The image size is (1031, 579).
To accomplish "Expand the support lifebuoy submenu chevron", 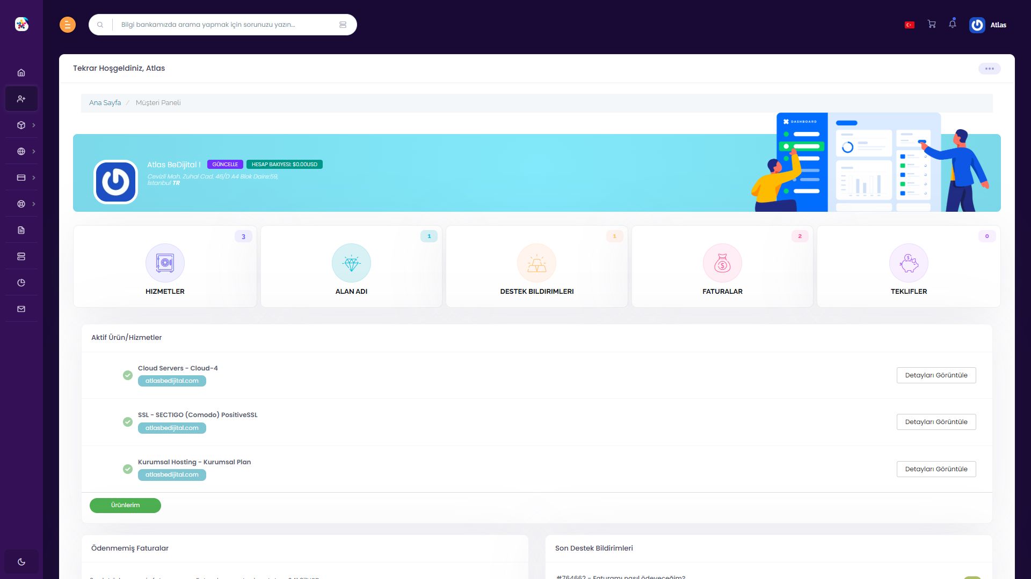I will pos(34,204).
